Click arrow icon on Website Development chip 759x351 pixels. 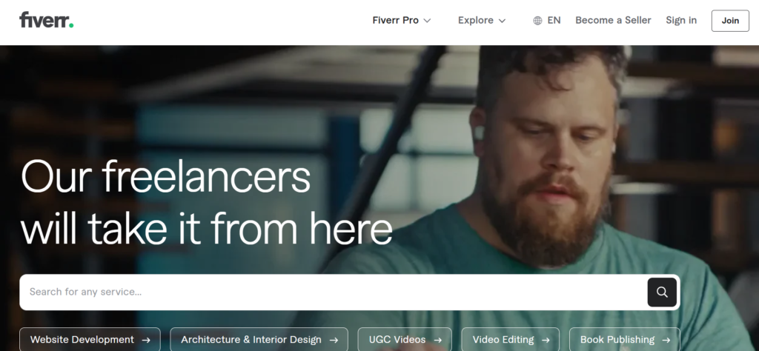(x=146, y=340)
